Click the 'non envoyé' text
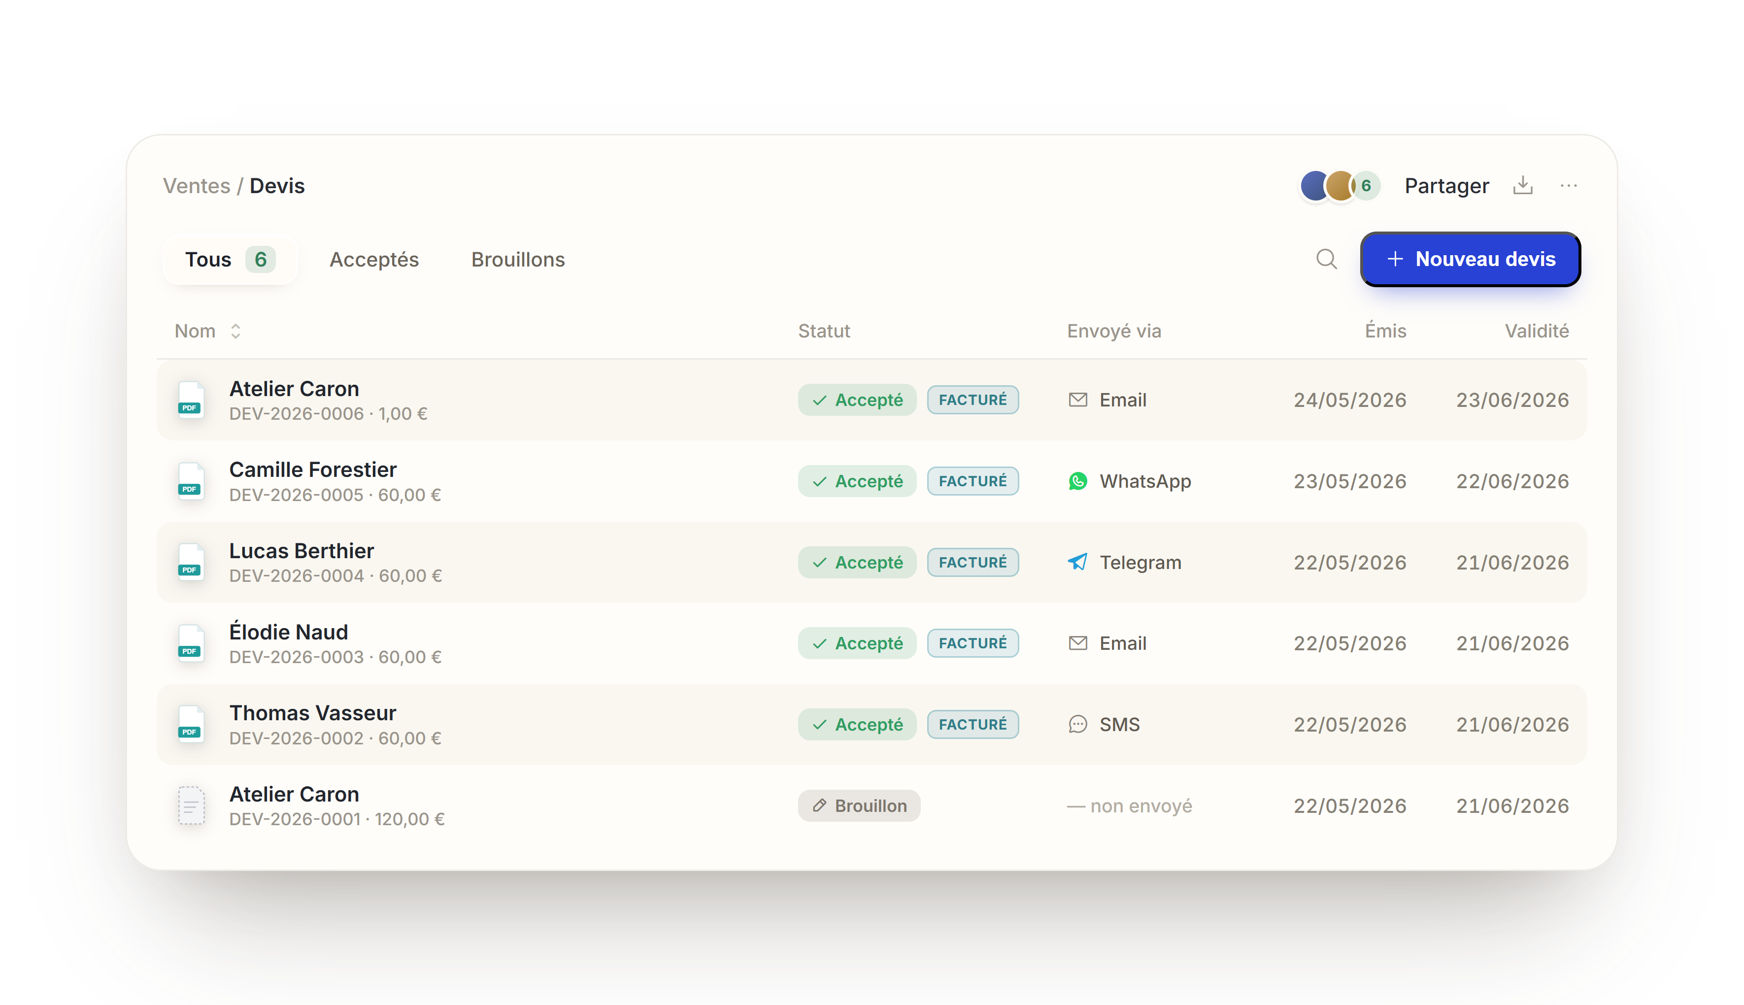Image resolution: width=1744 pixels, height=1005 pixels. pyautogui.click(x=1141, y=805)
